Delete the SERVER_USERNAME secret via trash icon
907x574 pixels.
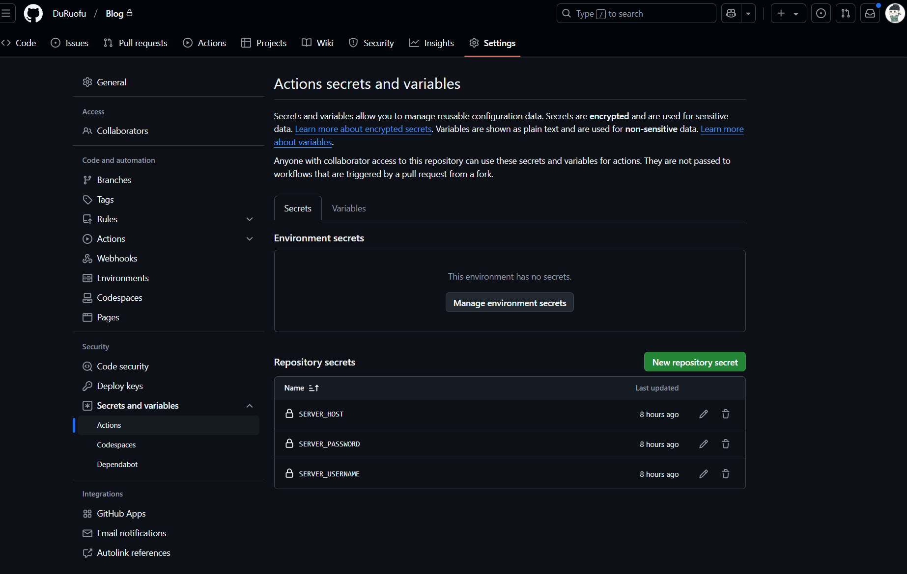coord(725,474)
